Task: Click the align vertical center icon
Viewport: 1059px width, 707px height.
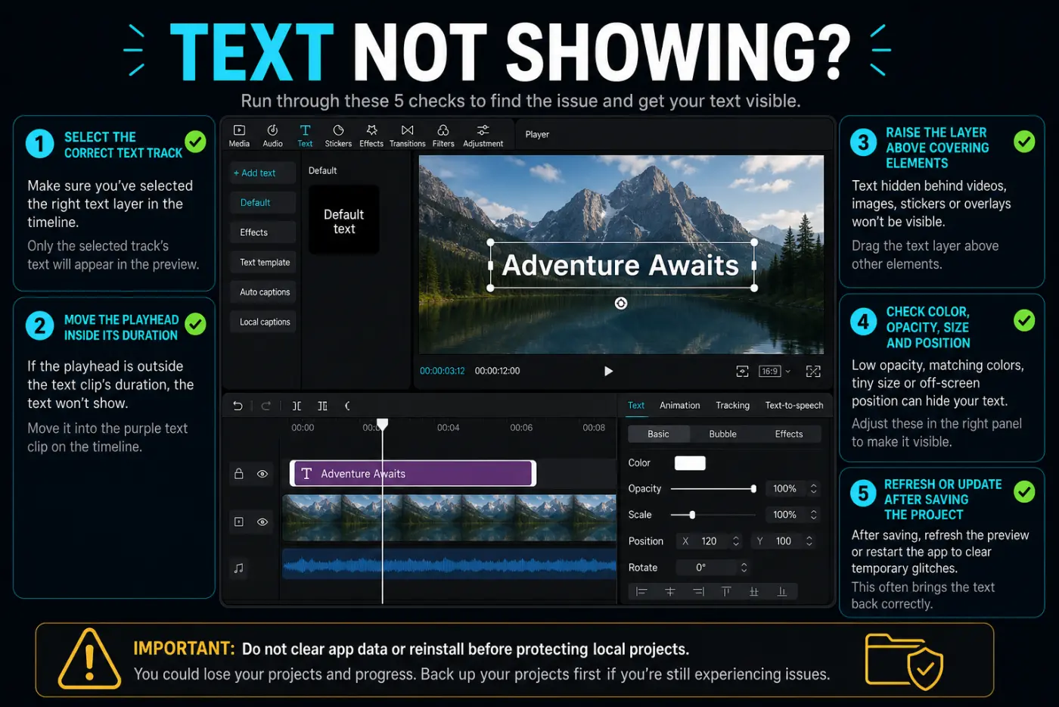Action: pyautogui.click(x=754, y=591)
